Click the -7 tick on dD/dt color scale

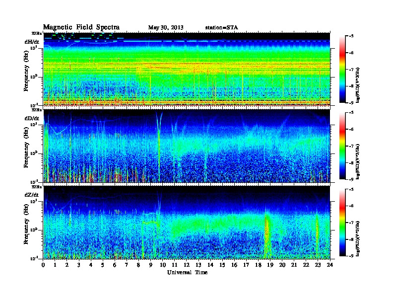coord(351,146)
